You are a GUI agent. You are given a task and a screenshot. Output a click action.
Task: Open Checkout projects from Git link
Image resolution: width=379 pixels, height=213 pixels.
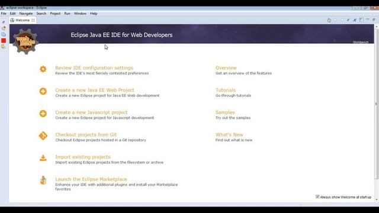point(86,134)
